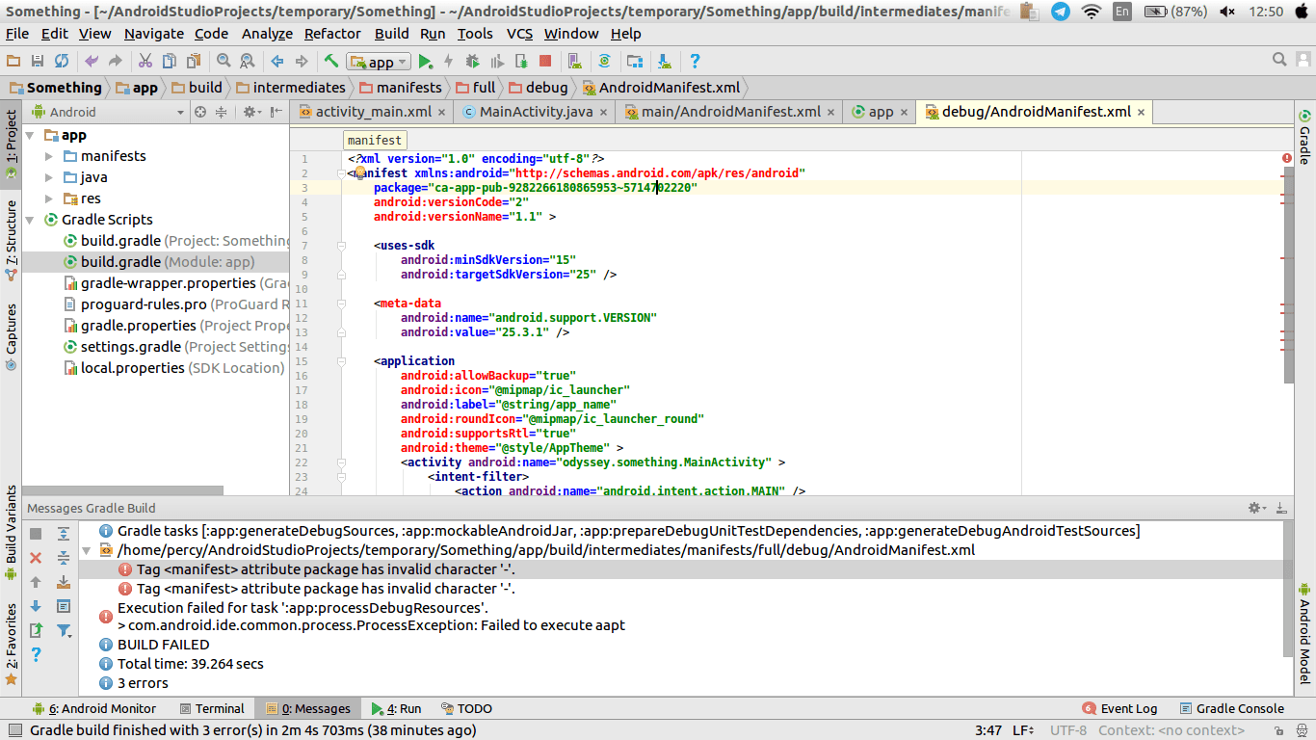The height and width of the screenshot is (740, 1316).
Task: Open the Refactor menu
Action: tap(332, 33)
